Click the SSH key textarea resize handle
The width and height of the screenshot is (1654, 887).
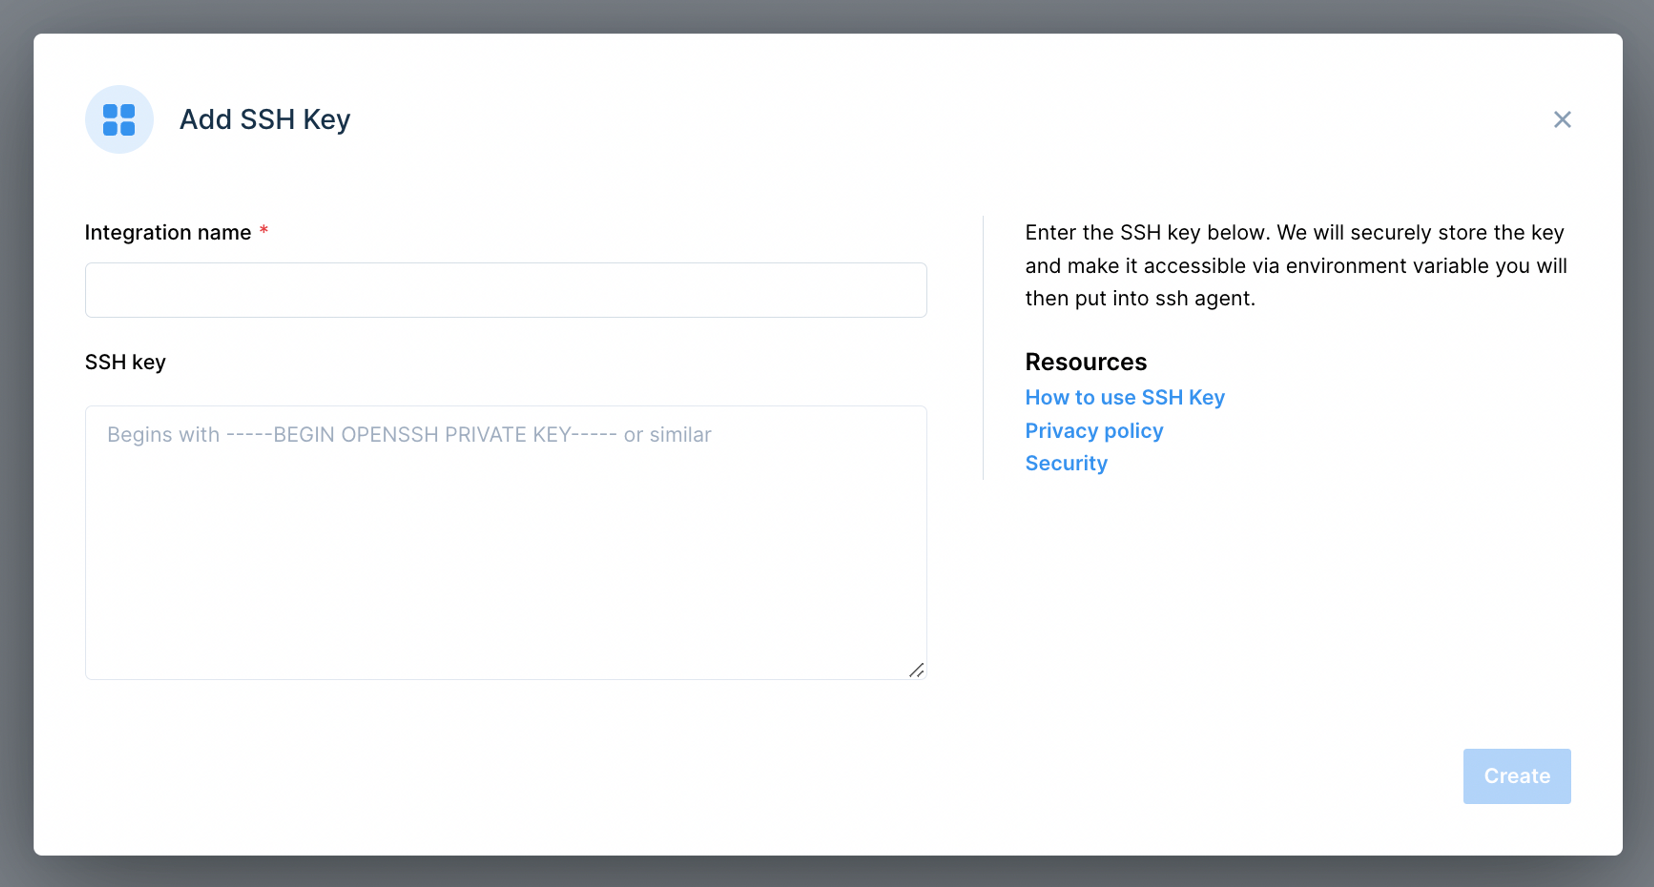click(x=916, y=670)
